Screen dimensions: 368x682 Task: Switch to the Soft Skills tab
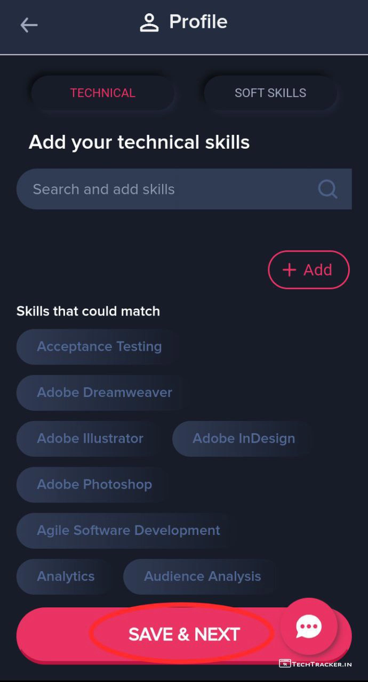pyautogui.click(x=270, y=93)
